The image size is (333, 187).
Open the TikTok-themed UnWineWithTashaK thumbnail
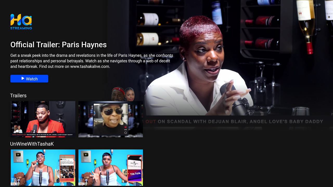[x=110, y=168]
